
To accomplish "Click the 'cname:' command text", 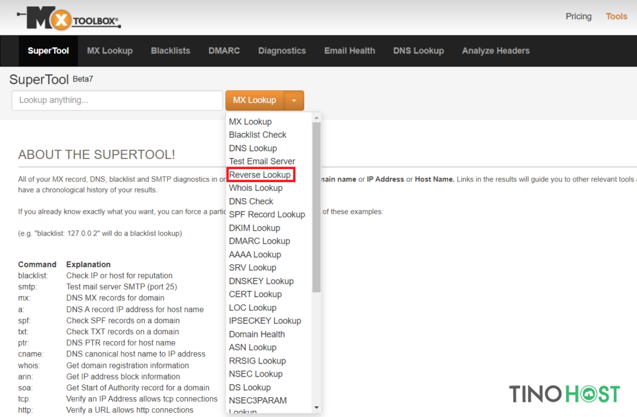I will pos(30,354).
